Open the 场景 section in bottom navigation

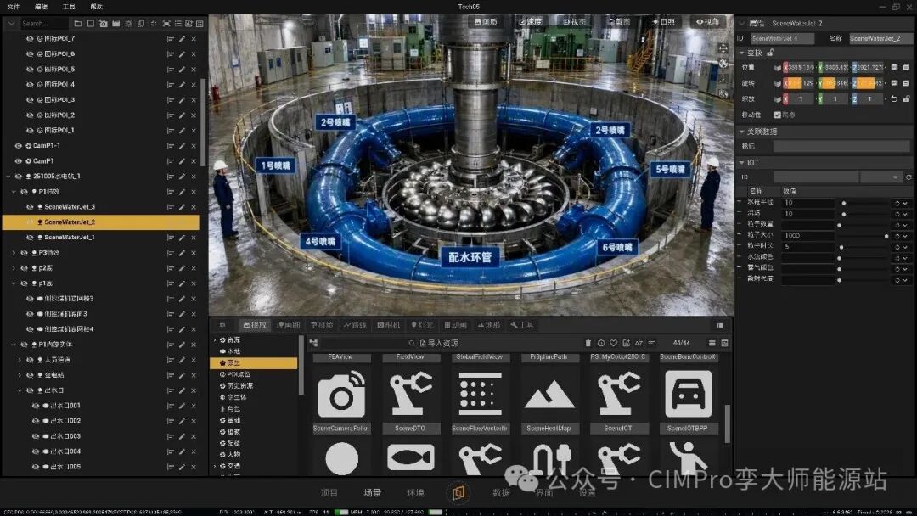(372, 492)
